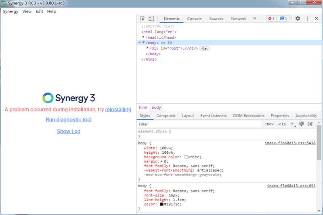The height and width of the screenshot is (215, 323).
Task: Click the body breadcrumb item
Action: 156,107
